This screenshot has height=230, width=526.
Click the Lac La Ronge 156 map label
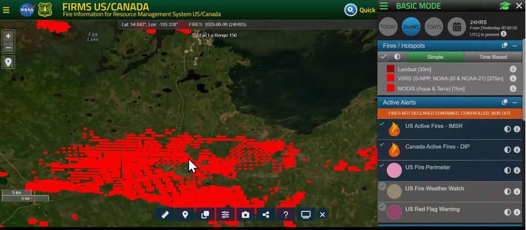(218, 35)
